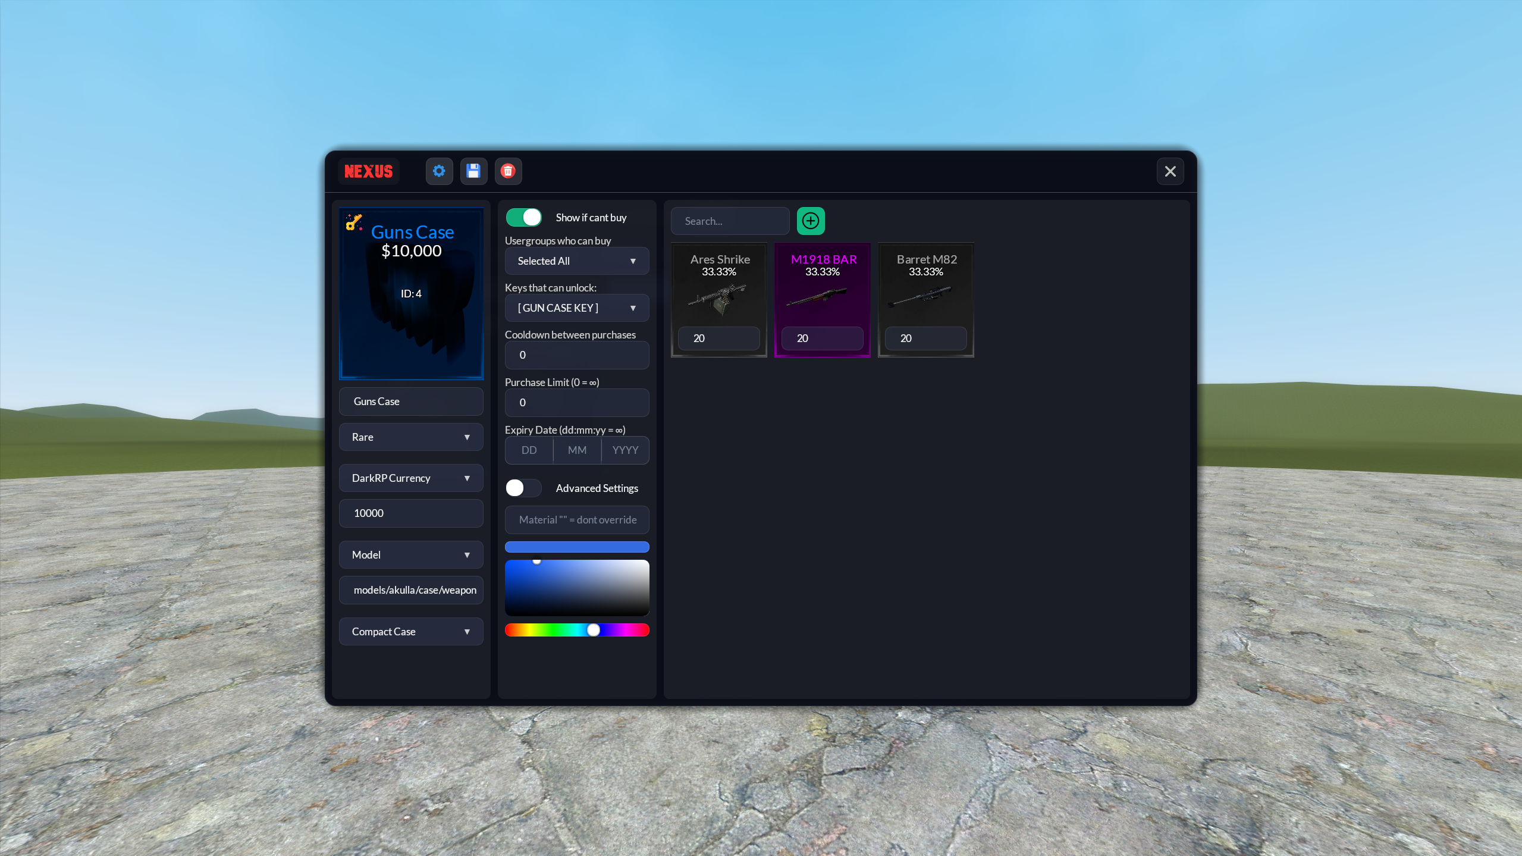Click the M1918 BAR weight field 20
Screen dimensions: 1522x856
pyautogui.click(x=823, y=338)
